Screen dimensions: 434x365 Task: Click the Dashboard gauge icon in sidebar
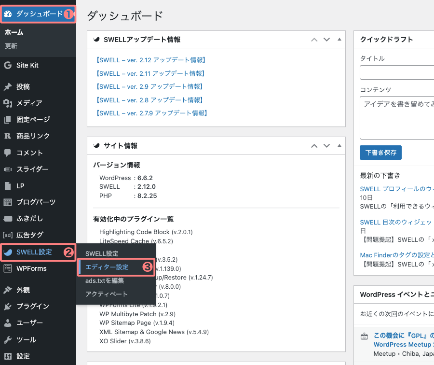(x=8, y=14)
